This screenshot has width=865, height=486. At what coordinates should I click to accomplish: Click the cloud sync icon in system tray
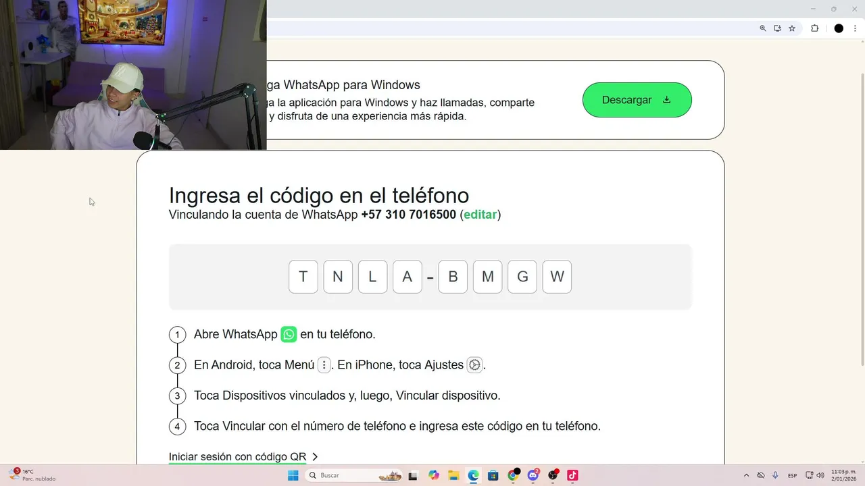point(761,475)
